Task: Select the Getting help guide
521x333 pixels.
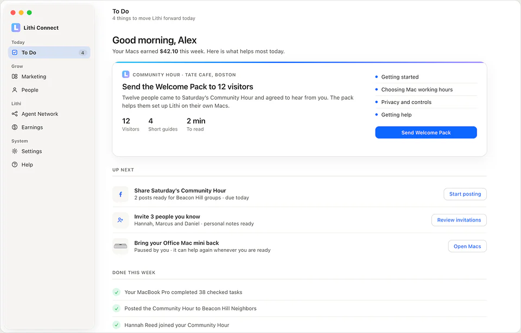Action: pyautogui.click(x=426, y=115)
